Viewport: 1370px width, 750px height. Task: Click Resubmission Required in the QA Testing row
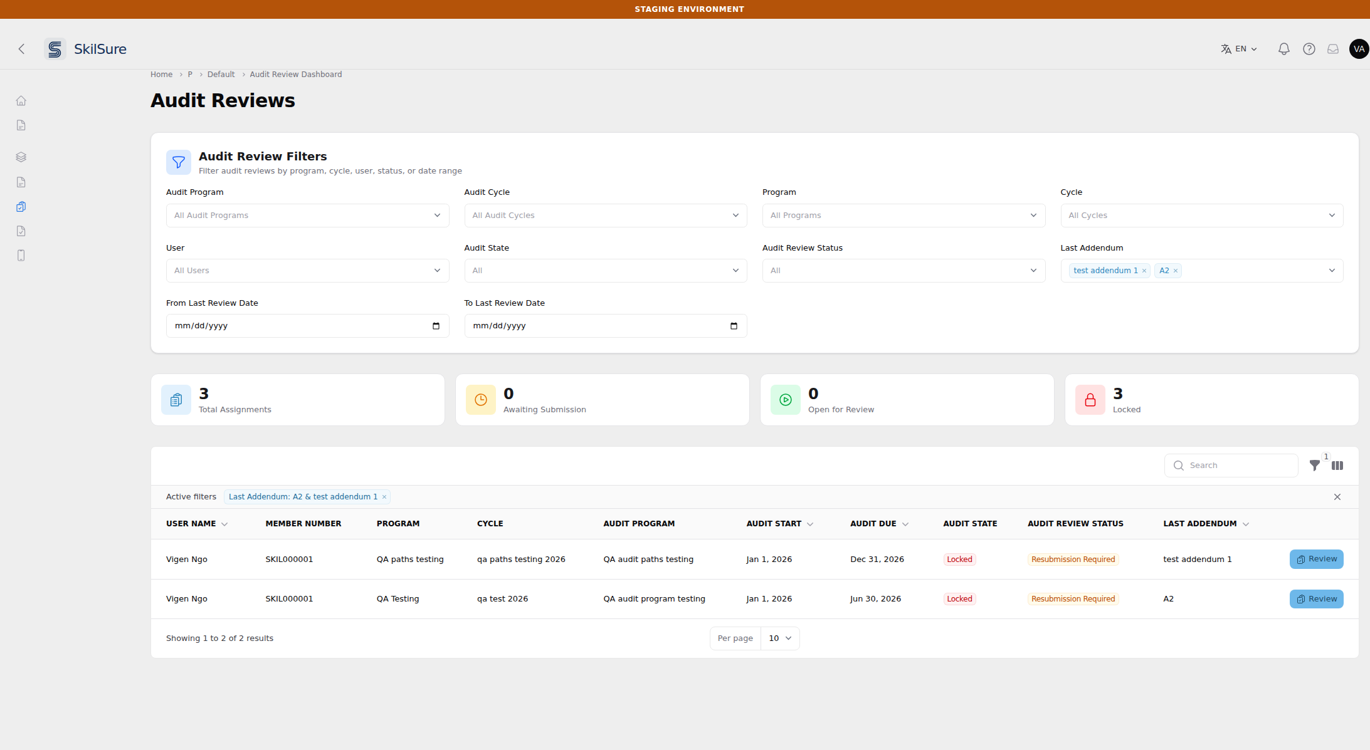1073,599
